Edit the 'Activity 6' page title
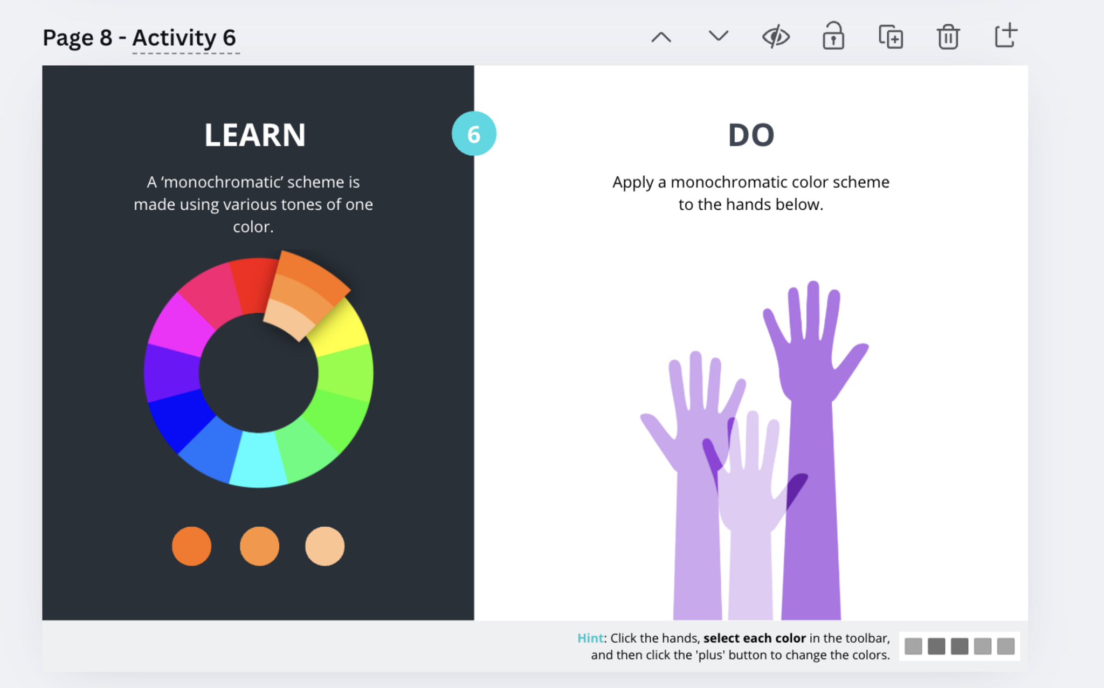Image resolution: width=1104 pixels, height=688 pixels. (184, 38)
